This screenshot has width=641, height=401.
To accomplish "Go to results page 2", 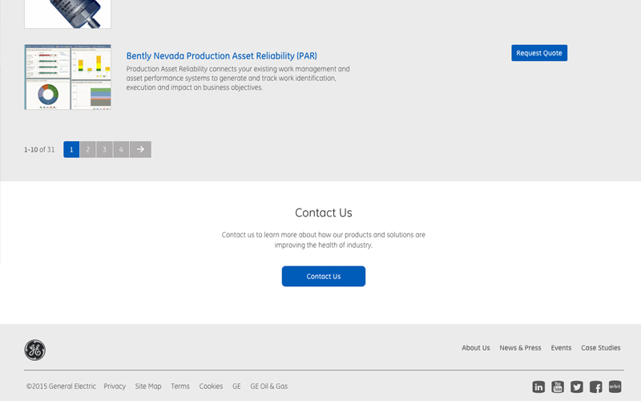I will (x=88, y=149).
